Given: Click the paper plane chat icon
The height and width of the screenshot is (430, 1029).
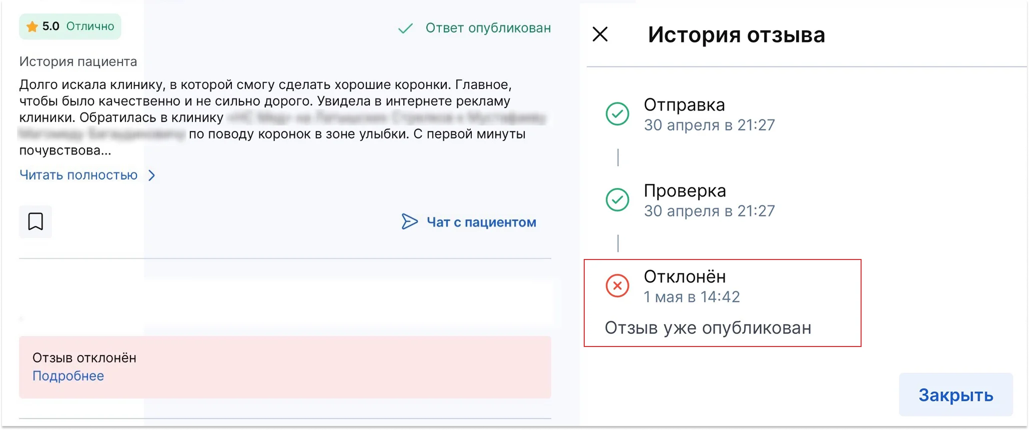Looking at the screenshot, I should 409,221.
